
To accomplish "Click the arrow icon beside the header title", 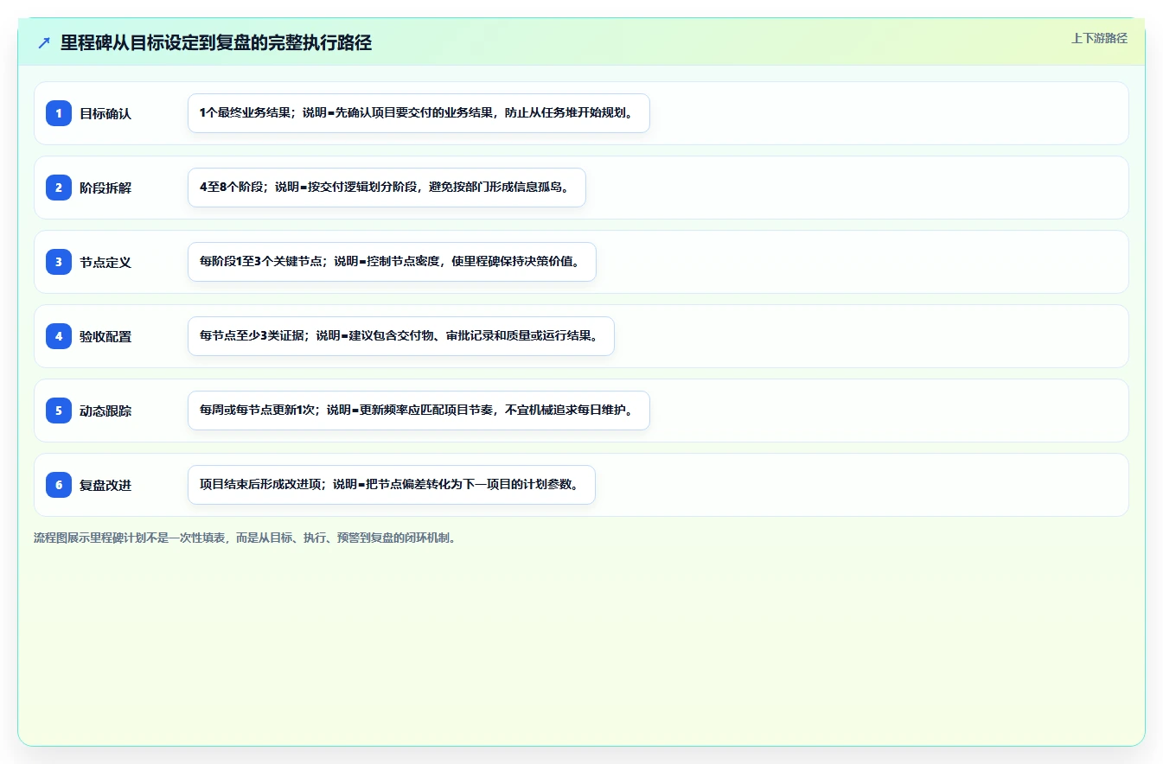I will tap(44, 43).
